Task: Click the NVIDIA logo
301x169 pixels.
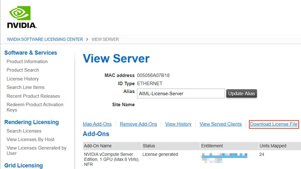Action: tap(22, 17)
